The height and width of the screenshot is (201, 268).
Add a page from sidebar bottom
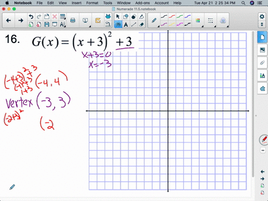(x=262, y=185)
